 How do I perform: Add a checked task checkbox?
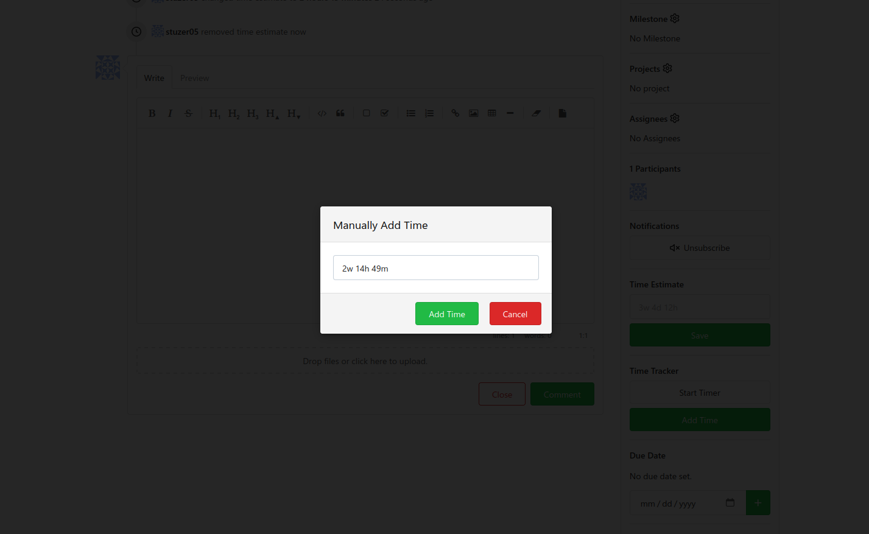385,113
